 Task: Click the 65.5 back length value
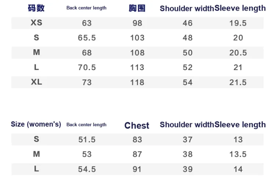[87, 38]
